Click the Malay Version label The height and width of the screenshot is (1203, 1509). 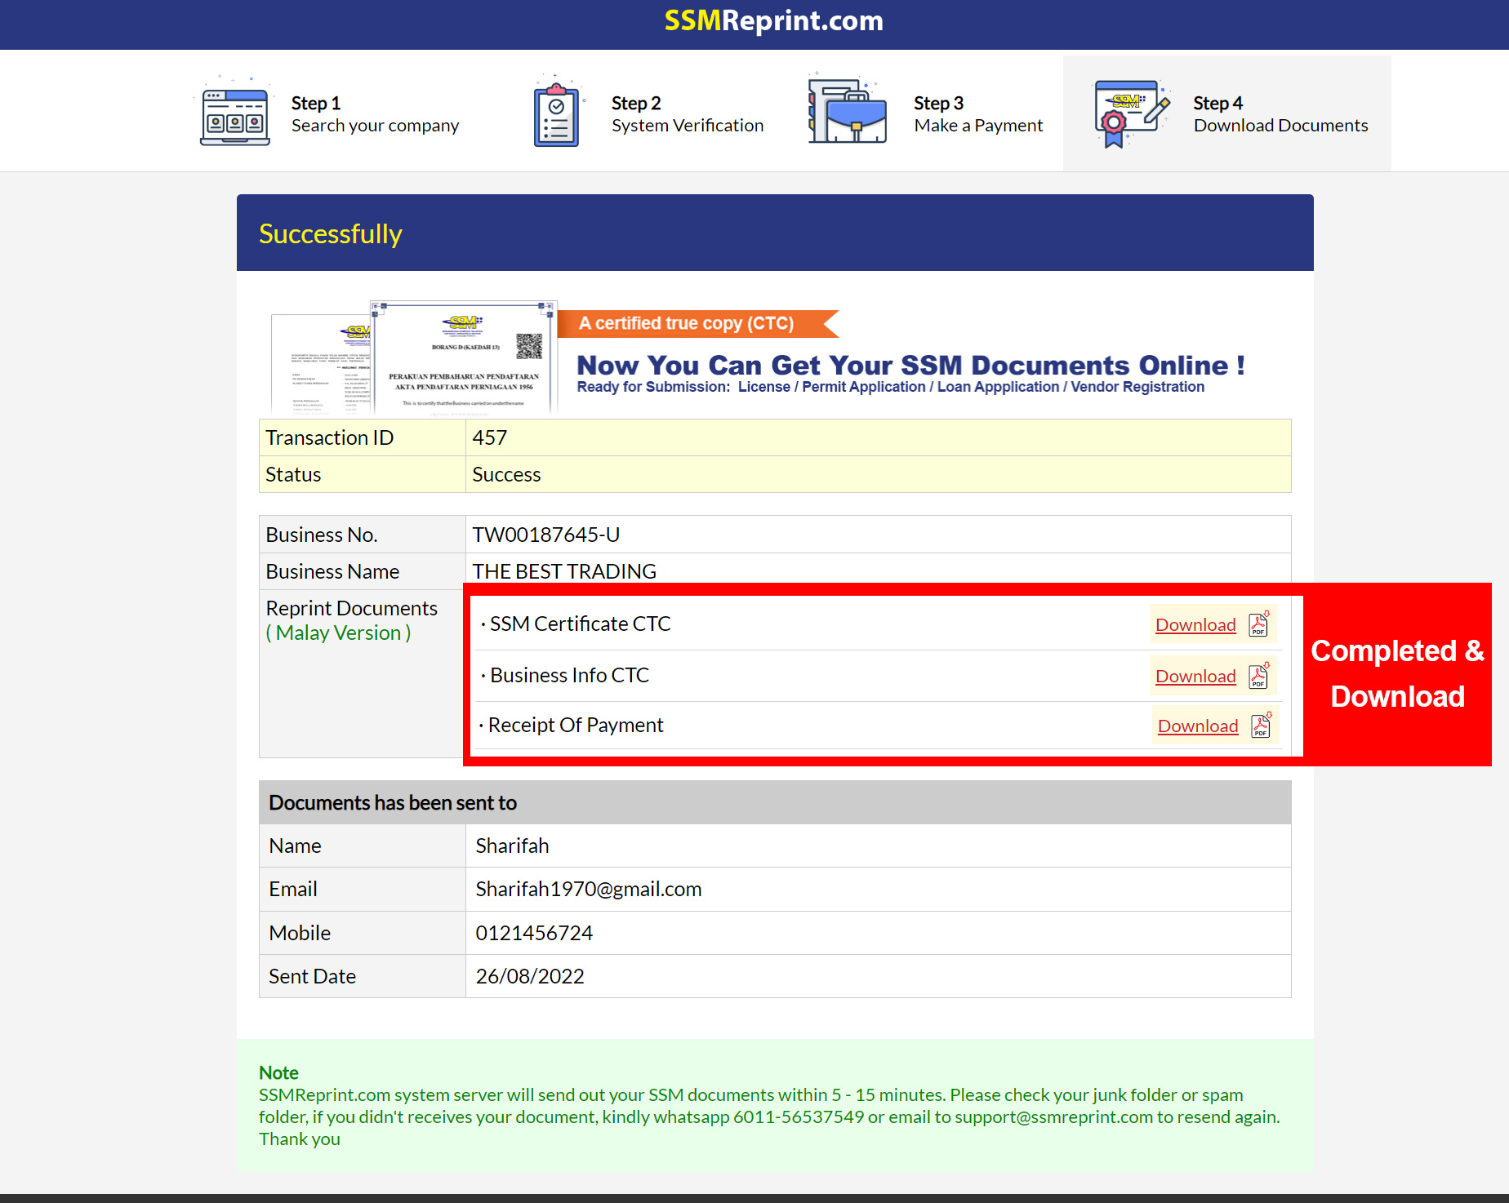point(338,633)
